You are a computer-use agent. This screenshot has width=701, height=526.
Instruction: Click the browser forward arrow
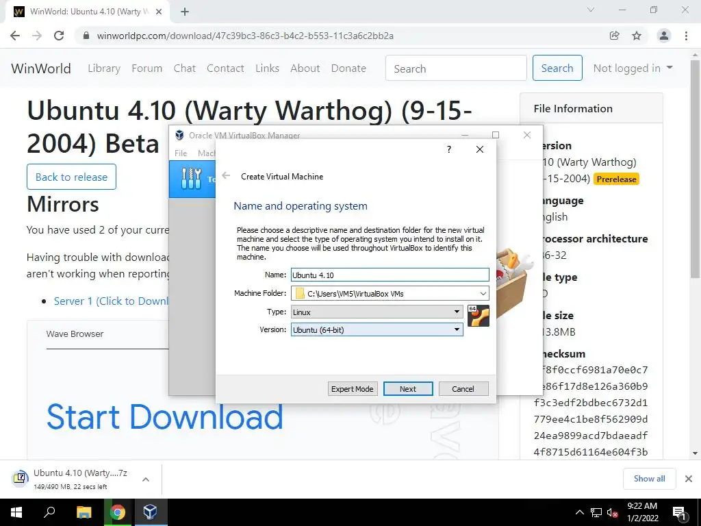[x=37, y=36]
